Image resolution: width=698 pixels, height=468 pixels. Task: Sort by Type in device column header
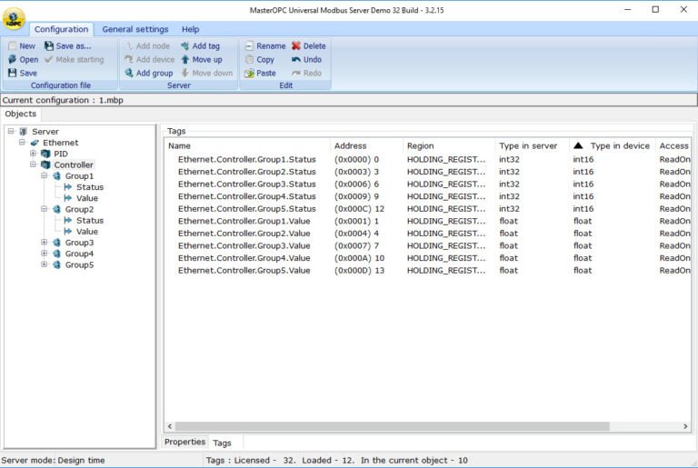(613, 145)
